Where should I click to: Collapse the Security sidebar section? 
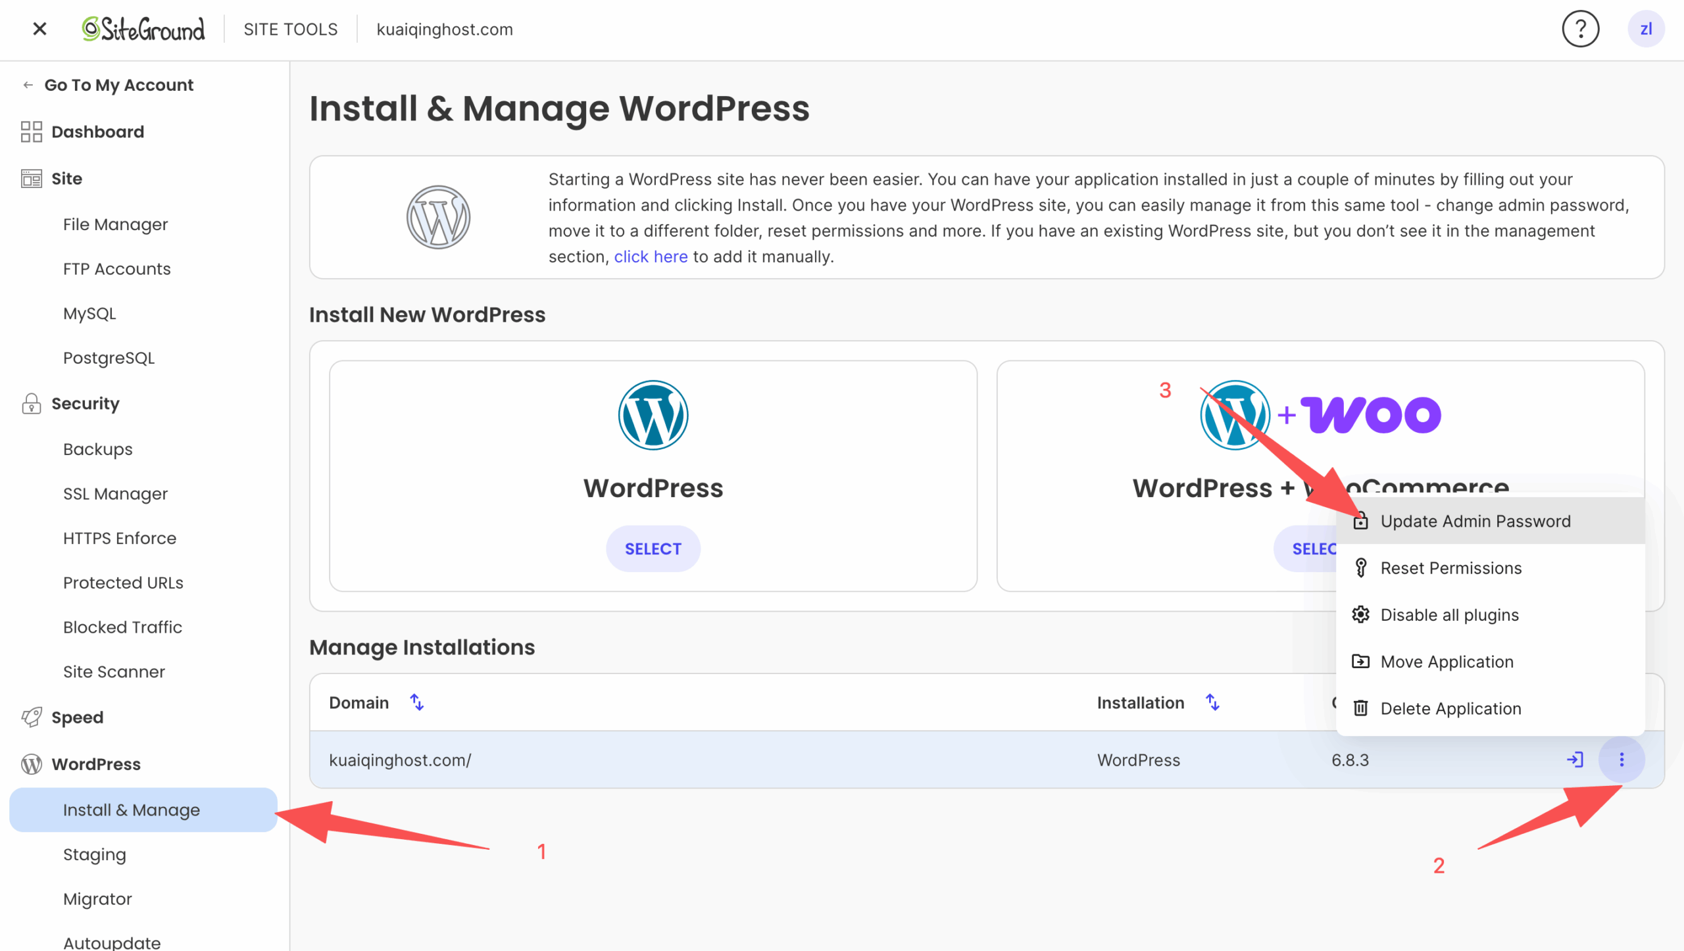click(86, 403)
